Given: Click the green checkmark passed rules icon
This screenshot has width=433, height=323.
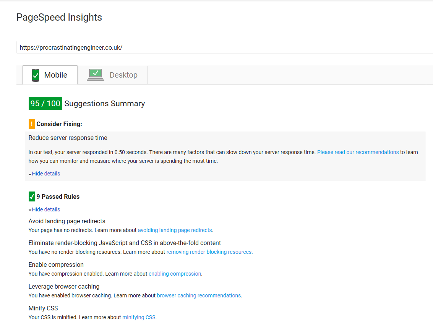Looking at the screenshot, I should (32, 197).
